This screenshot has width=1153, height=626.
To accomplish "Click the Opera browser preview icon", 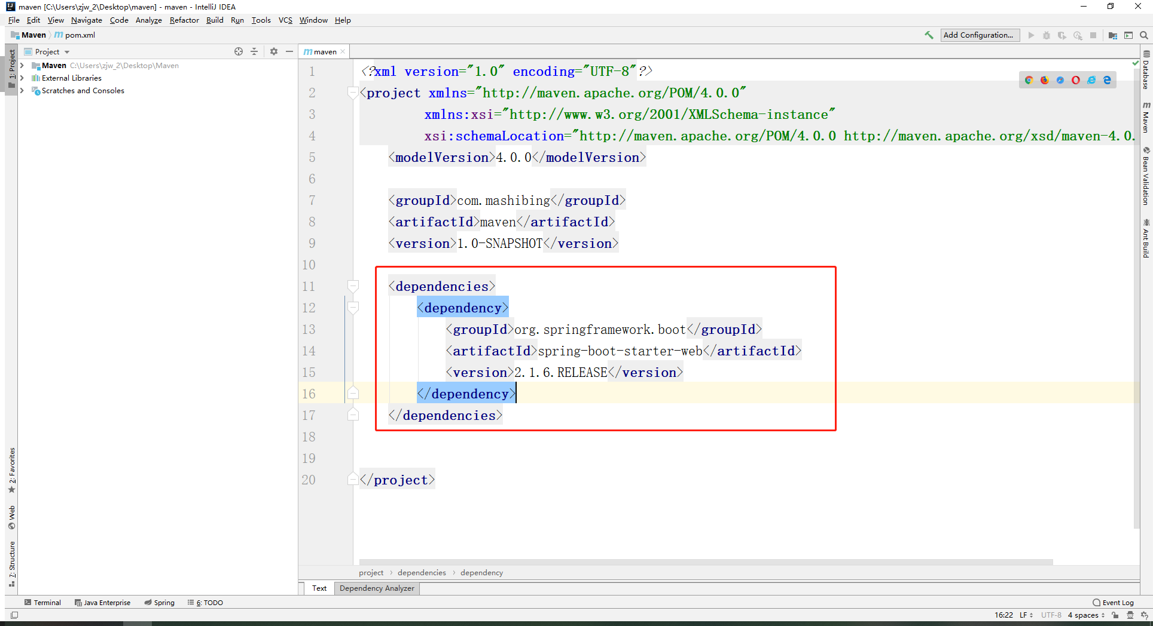I will 1075,80.
